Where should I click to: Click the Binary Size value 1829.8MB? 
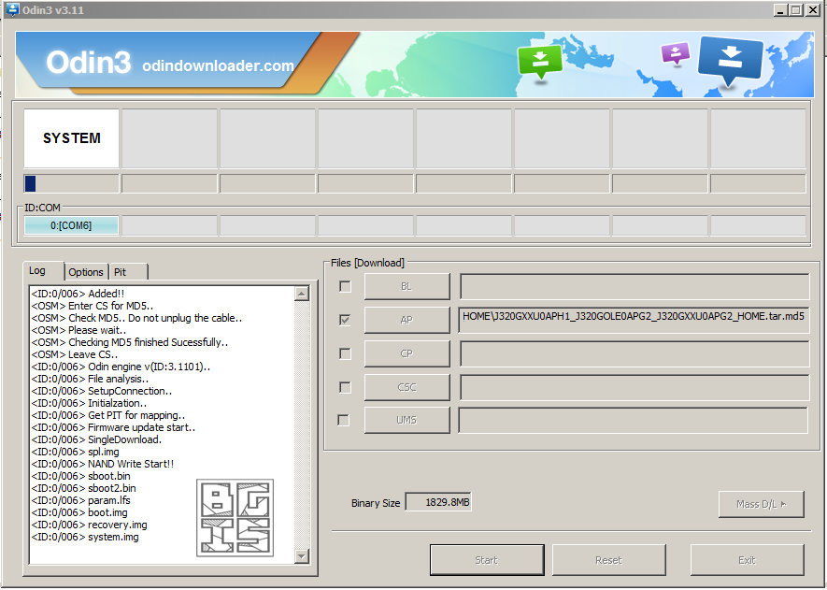438,502
